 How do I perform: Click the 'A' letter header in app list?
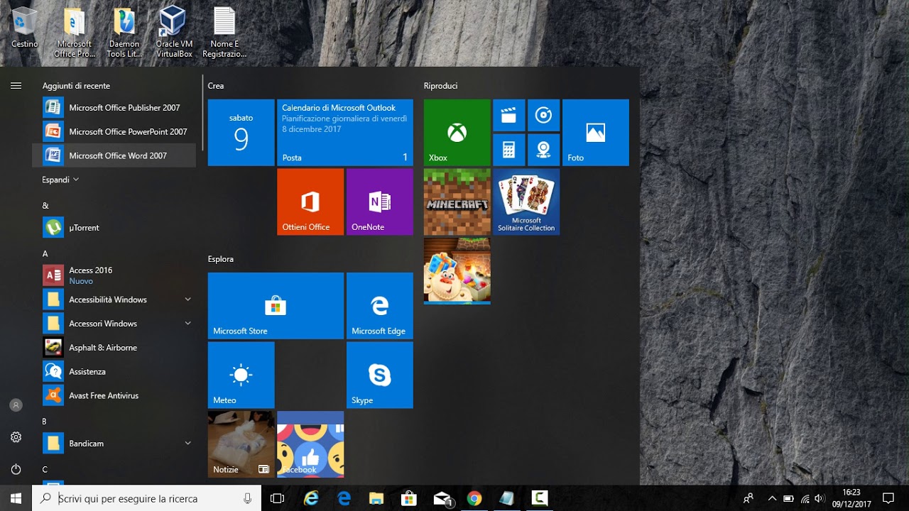[x=45, y=253]
